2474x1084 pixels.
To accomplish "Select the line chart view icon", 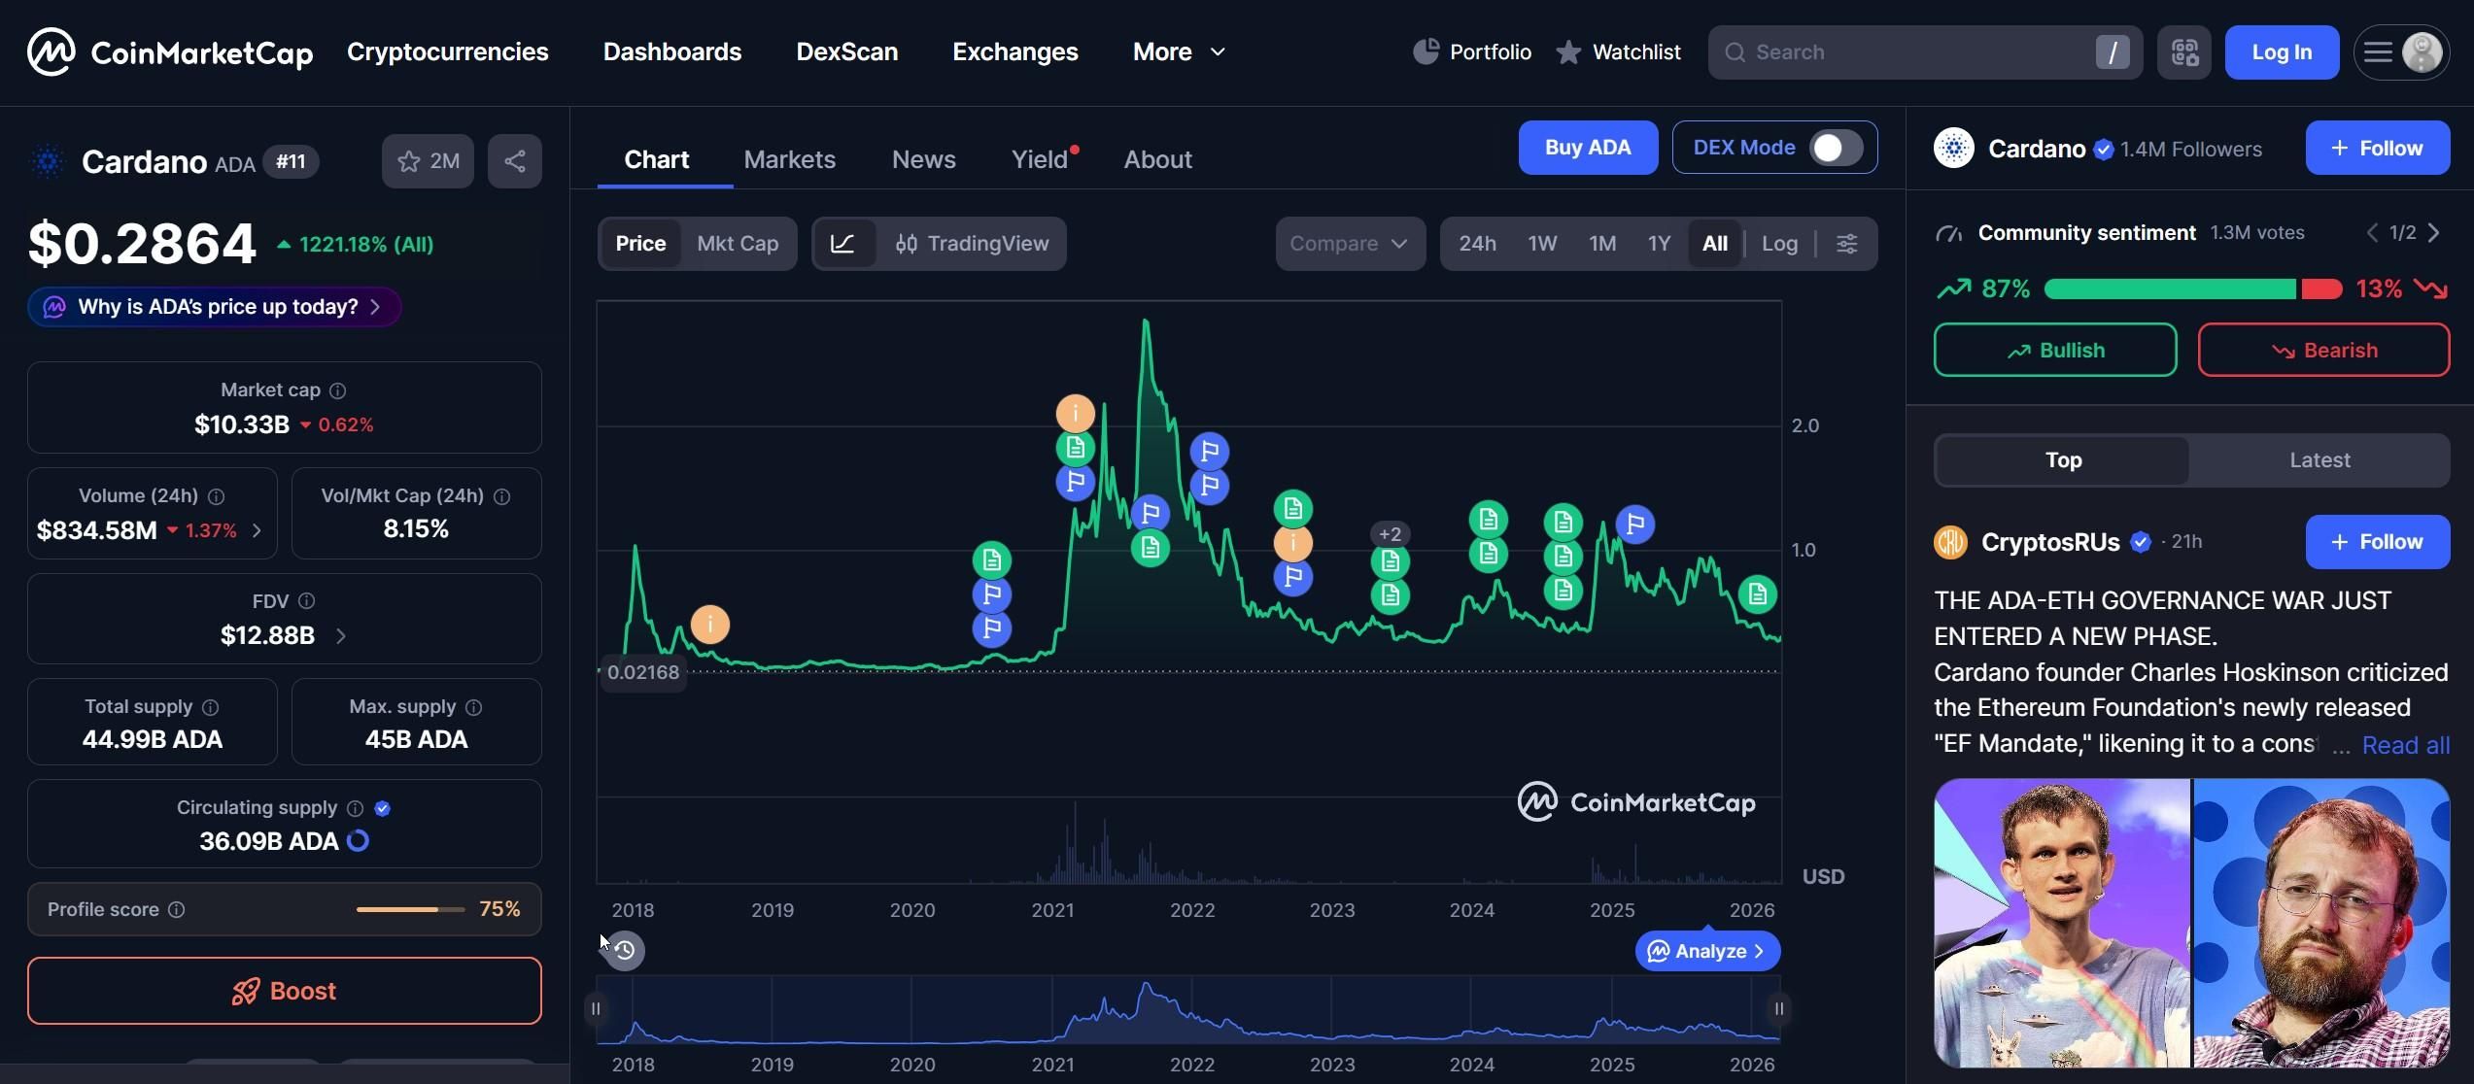I will [x=843, y=244].
